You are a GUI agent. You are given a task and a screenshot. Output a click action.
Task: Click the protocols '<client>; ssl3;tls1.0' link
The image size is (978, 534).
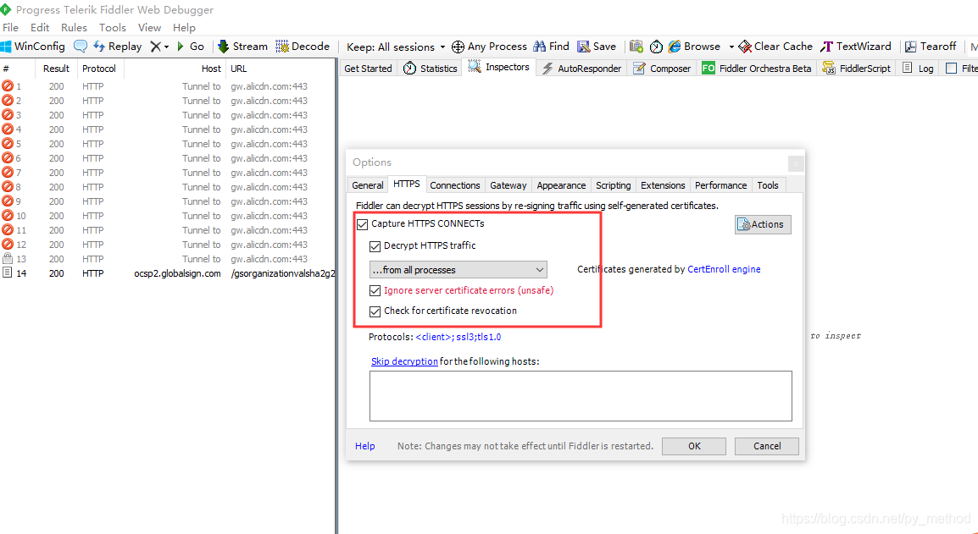click(x=458, y=337)
